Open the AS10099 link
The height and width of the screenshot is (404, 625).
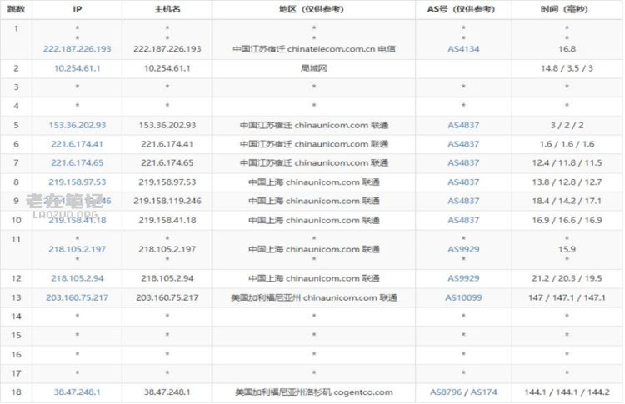463,297
